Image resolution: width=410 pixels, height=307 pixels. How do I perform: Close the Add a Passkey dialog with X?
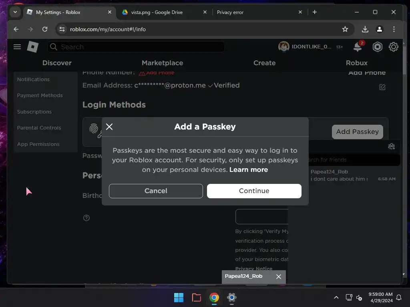click(x=109, y=127)
